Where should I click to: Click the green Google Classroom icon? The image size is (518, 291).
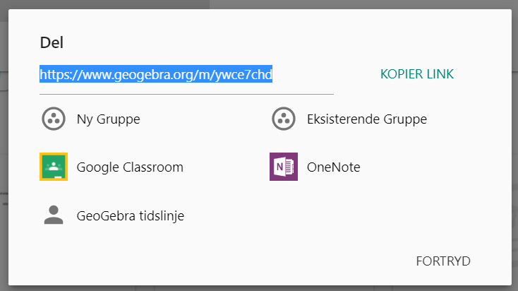54,167
